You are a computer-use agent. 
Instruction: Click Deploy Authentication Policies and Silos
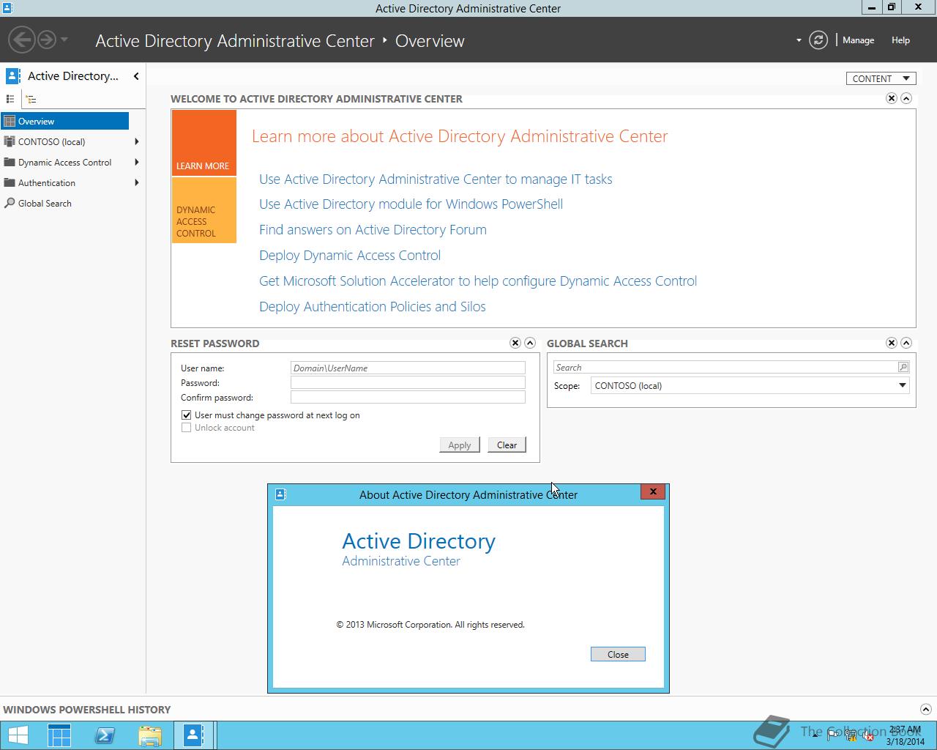coord(373,307)
